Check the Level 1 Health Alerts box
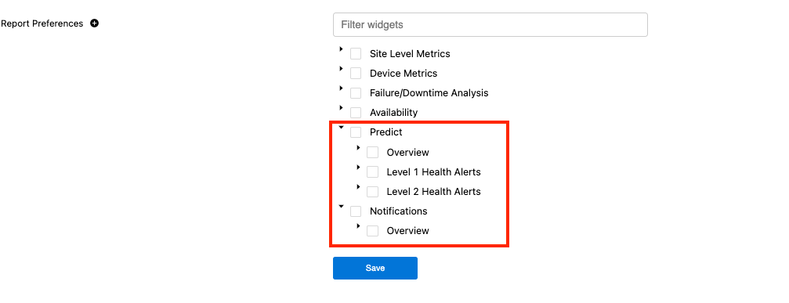 coord(372,171)
